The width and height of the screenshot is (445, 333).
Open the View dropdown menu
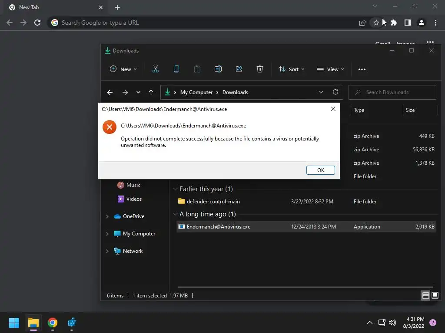point(330,69)
